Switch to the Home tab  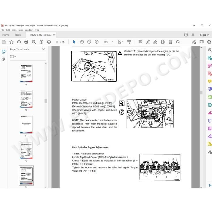(x=6, y=35)
